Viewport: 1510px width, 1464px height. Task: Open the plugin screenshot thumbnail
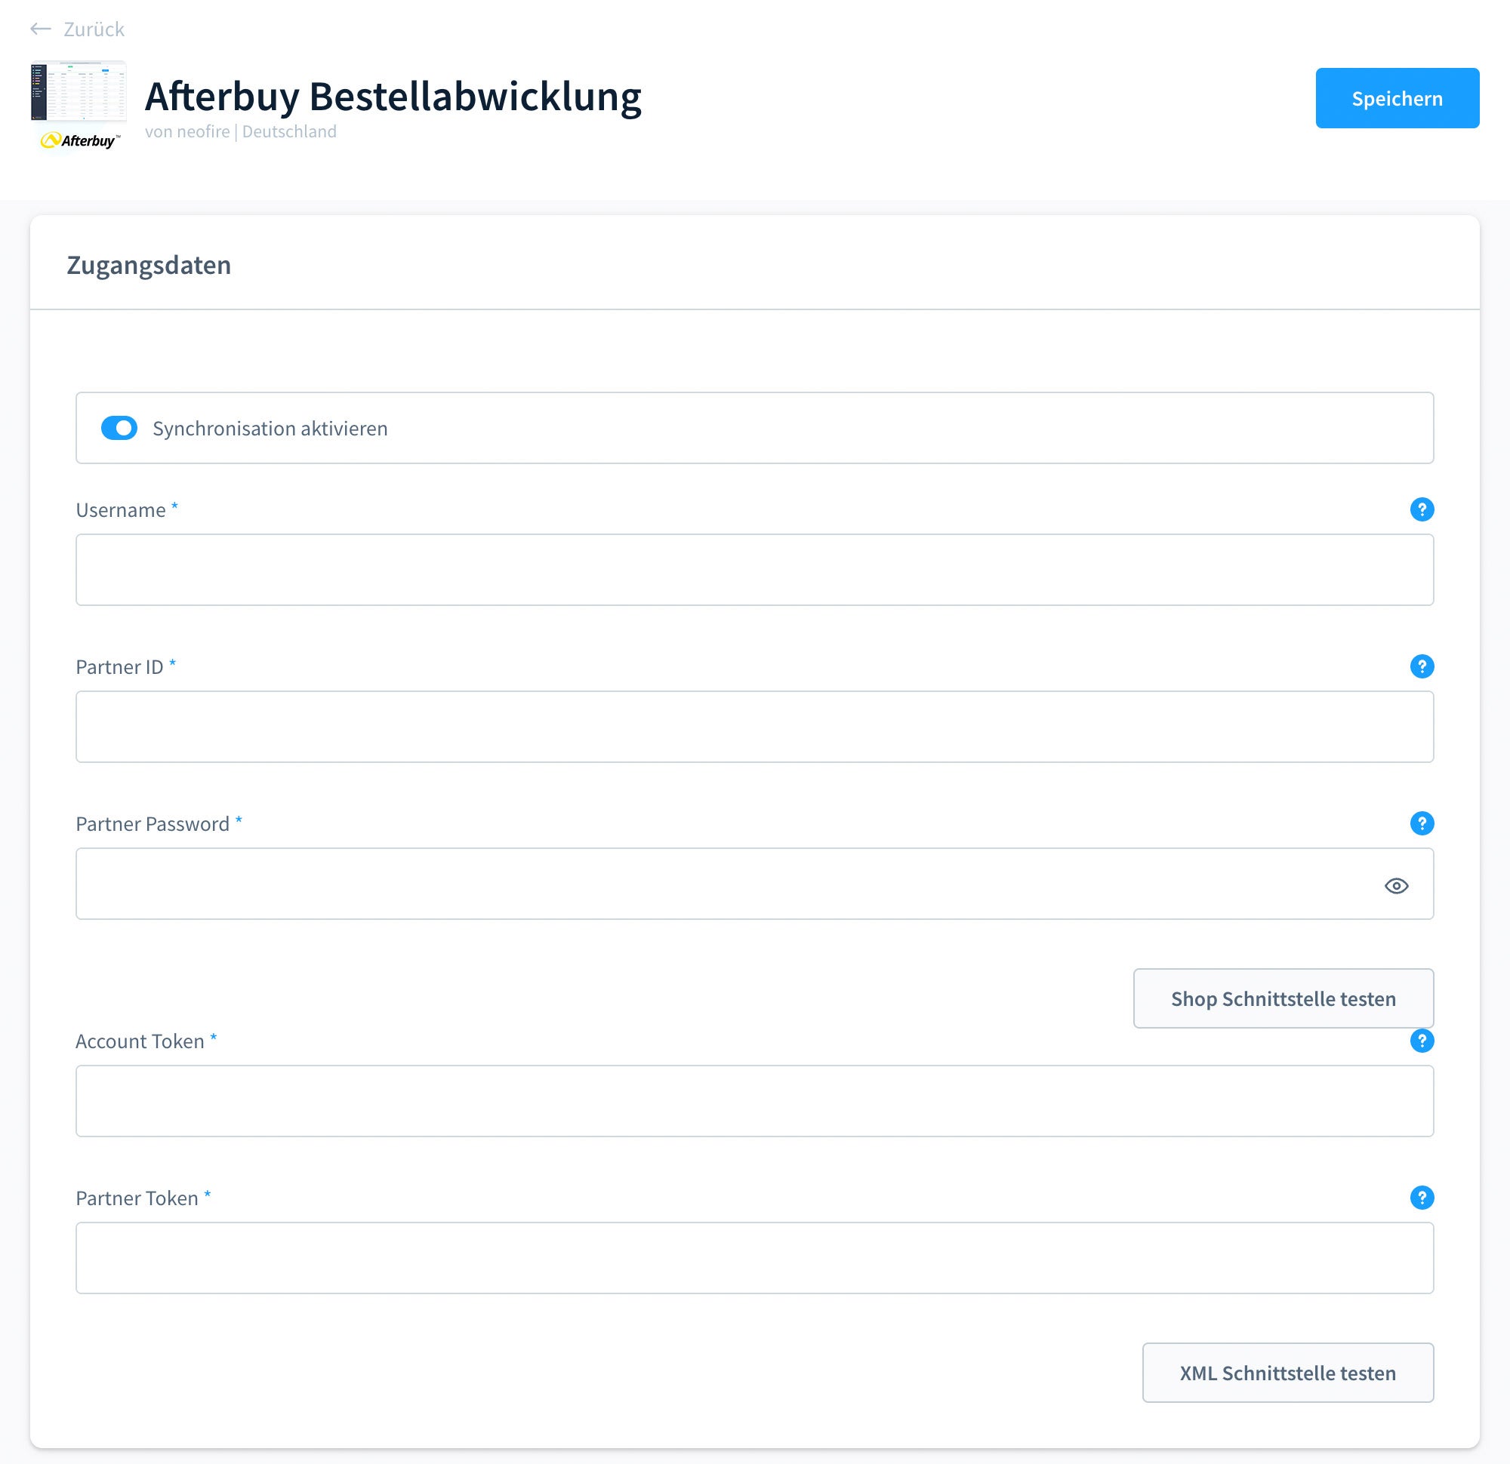click(x=79, y=91)
